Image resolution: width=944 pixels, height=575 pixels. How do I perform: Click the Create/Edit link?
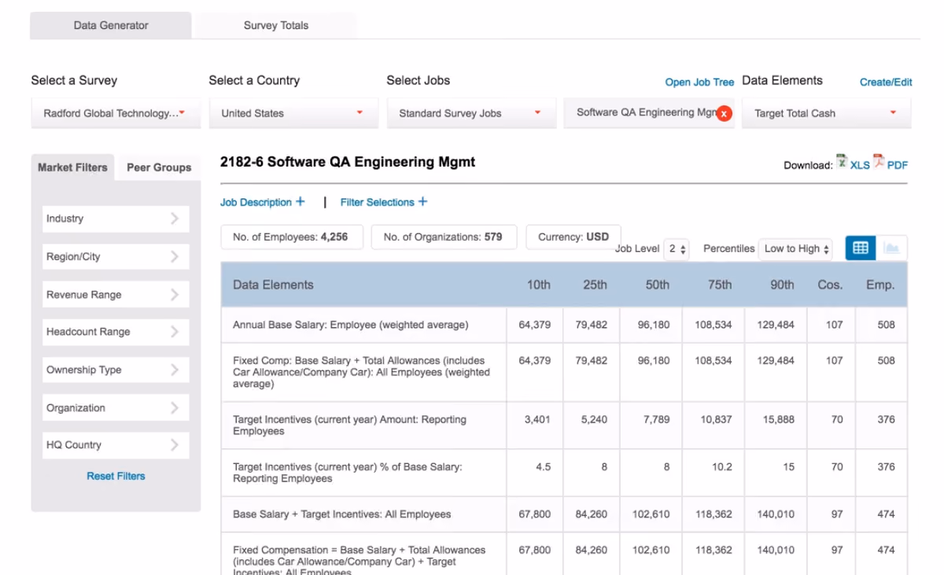886,82
